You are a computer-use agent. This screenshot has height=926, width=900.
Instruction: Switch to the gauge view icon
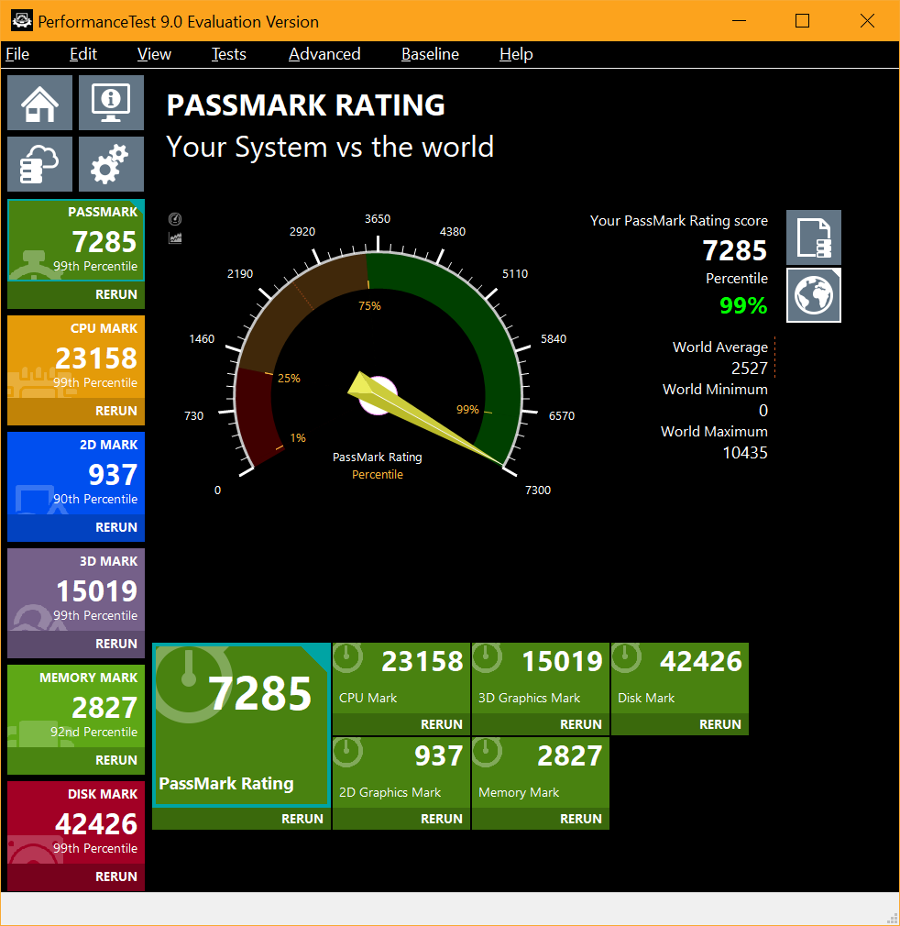click(x=175, y=219)
